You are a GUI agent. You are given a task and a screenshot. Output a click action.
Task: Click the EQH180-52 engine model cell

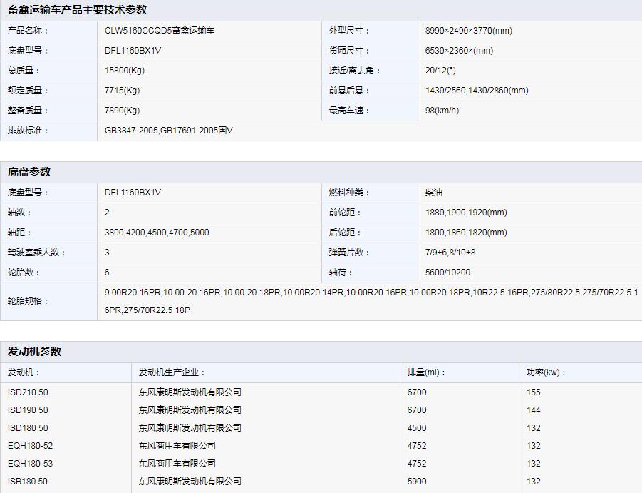(x=31, y=446)
